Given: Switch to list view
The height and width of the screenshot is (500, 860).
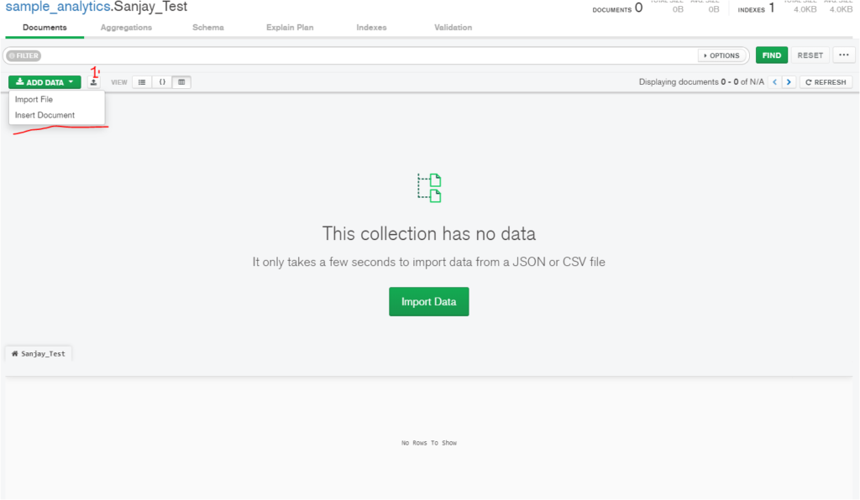Looking at the screenshot, I should click(142, 82).
